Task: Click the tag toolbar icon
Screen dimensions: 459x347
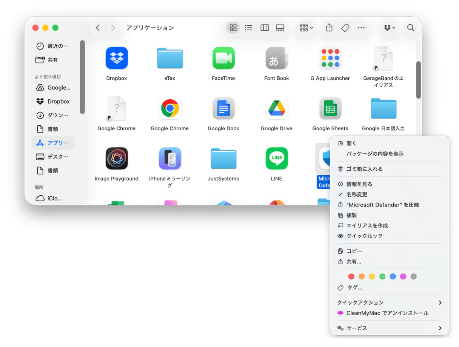Action: tap(345, 28)
